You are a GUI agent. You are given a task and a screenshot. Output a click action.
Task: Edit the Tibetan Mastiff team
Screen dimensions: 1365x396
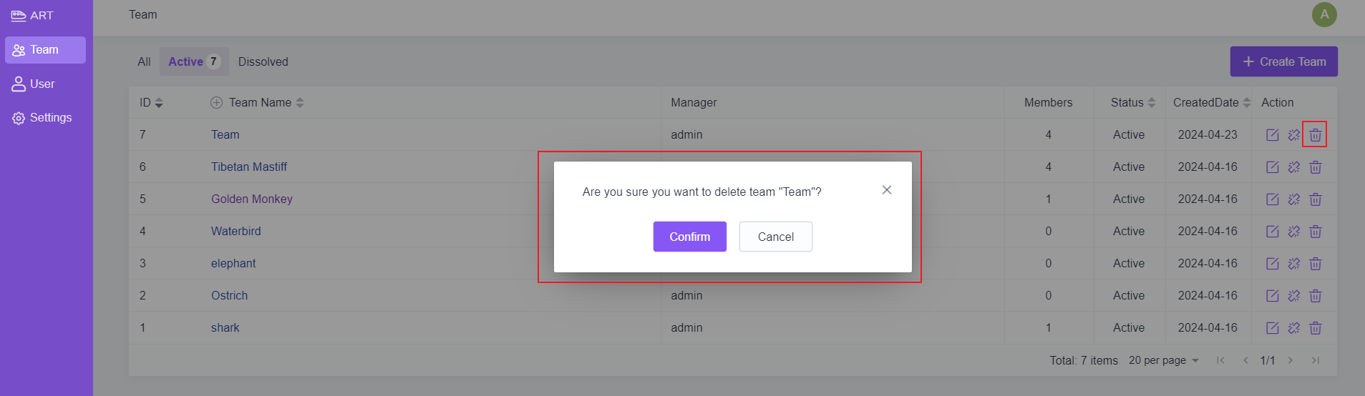[x=1272, y=167]
